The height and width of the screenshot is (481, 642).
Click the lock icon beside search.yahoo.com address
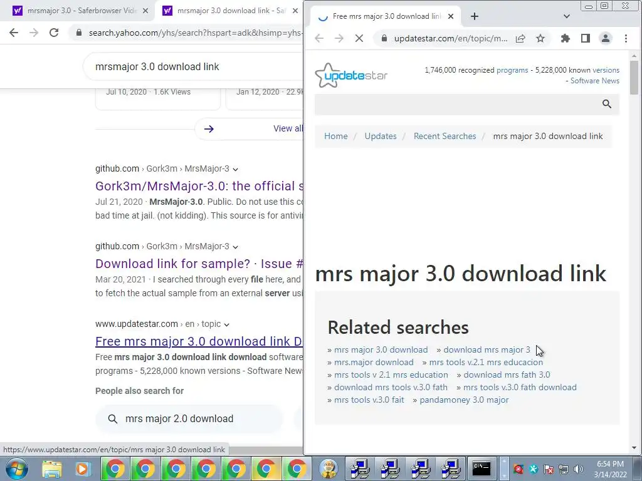[79, 33]
